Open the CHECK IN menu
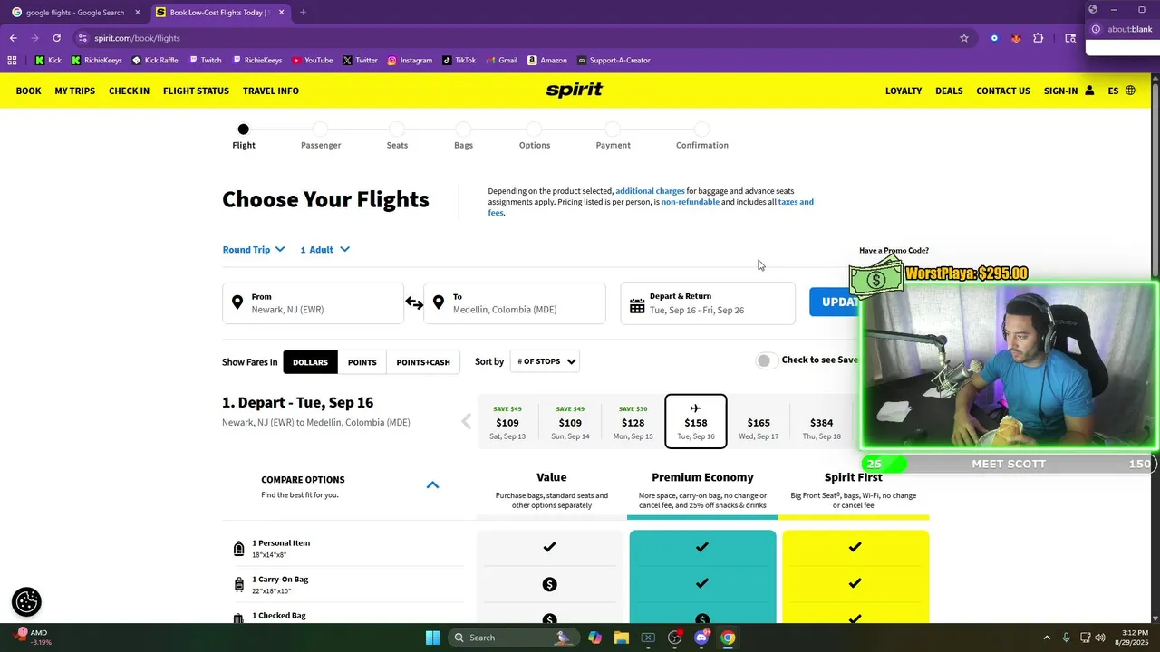The image size is (1160, 652). click(129, 91)
